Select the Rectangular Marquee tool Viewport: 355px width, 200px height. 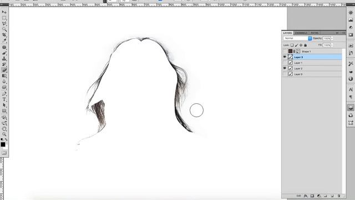coord(4,18)
